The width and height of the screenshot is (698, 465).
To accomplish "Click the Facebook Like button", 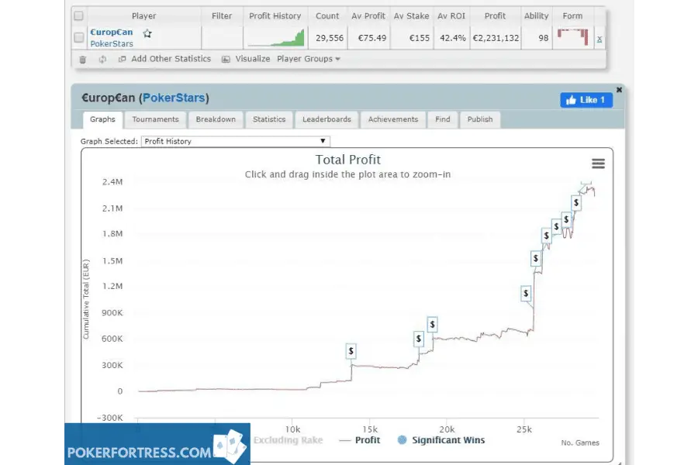I will pos(586,100).
